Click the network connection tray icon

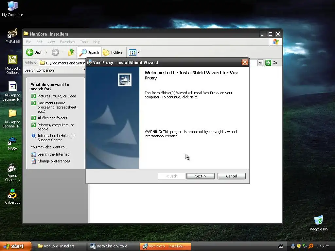click(305, 246)
